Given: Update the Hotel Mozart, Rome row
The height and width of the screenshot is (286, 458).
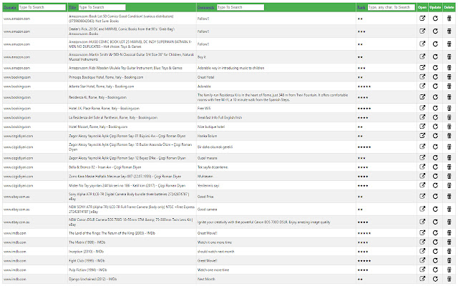Looking at the screenshot, I should click(x=435, y=127).
